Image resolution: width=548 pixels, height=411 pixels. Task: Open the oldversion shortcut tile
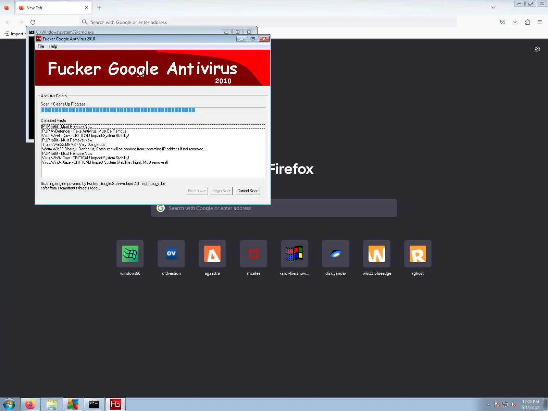[x=171, y=254]
